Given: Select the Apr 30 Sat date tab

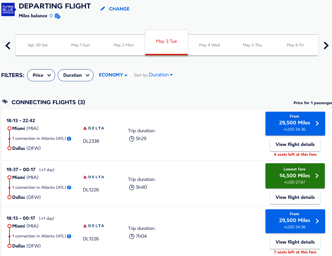Looking at the screenshot, I should point(38,45).
